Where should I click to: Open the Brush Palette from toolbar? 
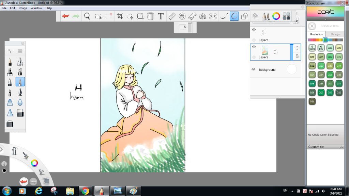click(x=265, y=16)
